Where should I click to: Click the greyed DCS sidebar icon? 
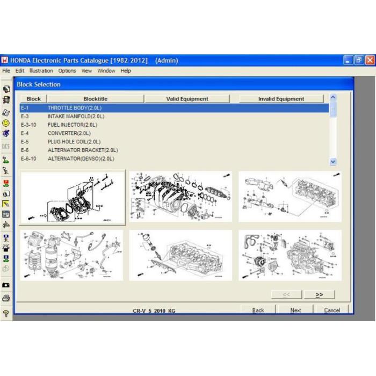6,146
